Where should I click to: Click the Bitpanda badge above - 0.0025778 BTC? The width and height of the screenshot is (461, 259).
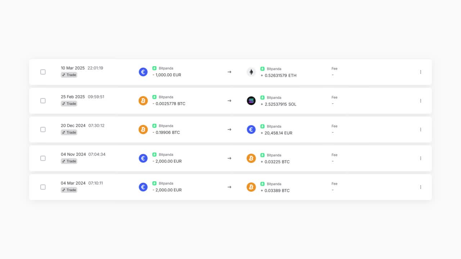(155, 97)
